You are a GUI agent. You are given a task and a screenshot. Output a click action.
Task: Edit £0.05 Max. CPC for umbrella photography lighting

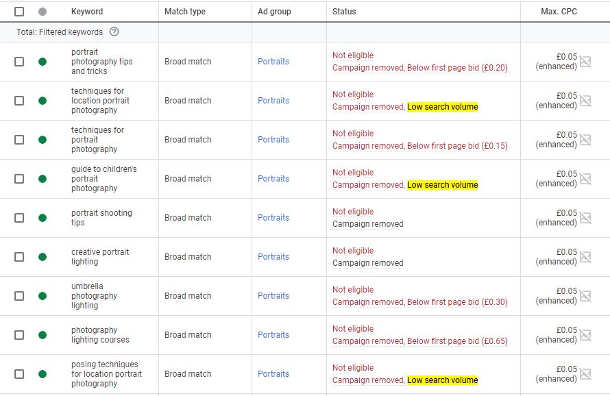(x=566, y=291)
